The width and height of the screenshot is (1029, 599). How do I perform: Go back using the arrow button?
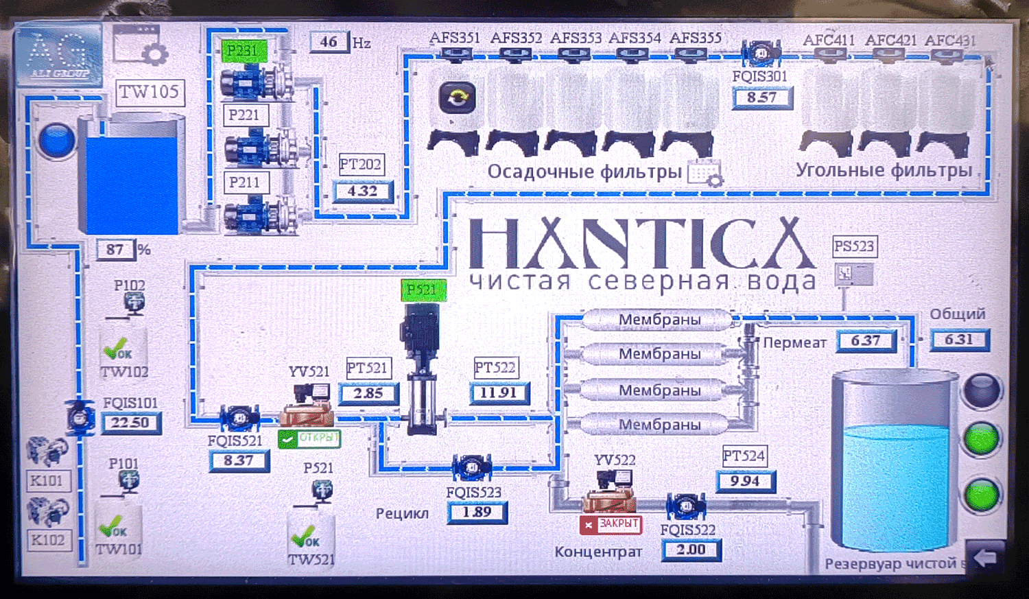pyautogui.click(x=986, y=557)
